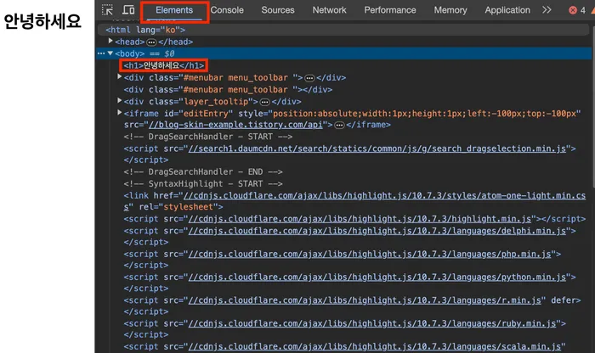
Task: Collapse the body element node
Action: [110, 53]
